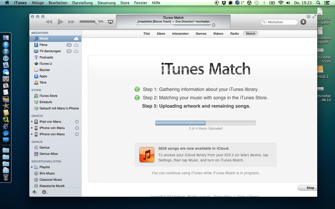Go to the iTunes Store

point(55,96)
